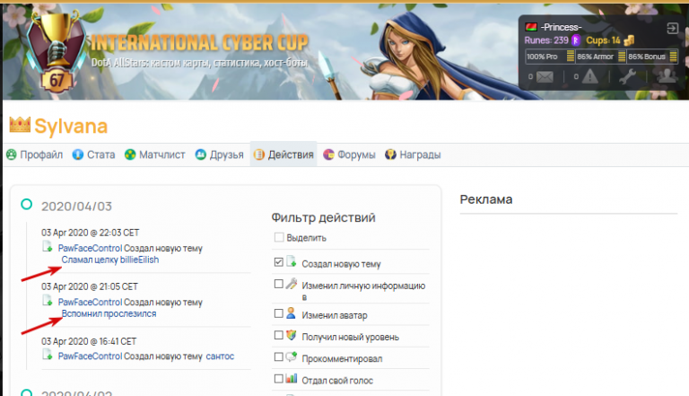Click the Реклама heading
Screen dimensions: 689x396
pos(486,199)
